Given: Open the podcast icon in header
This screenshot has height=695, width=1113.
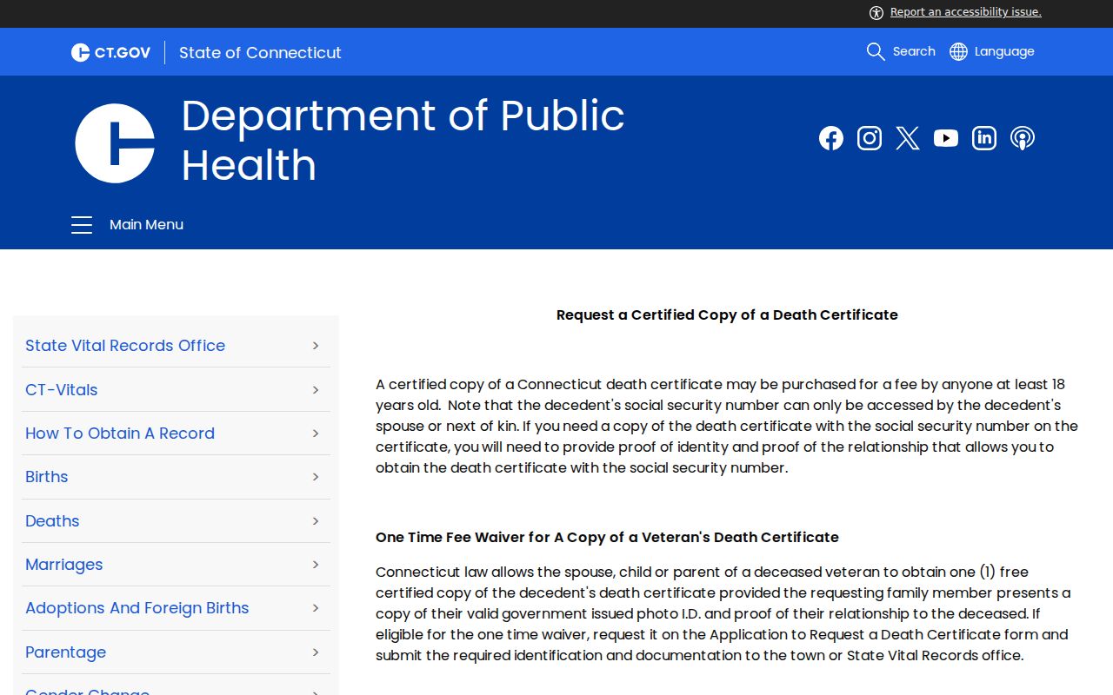Looking at the screenshot, I should [1023, 138].
